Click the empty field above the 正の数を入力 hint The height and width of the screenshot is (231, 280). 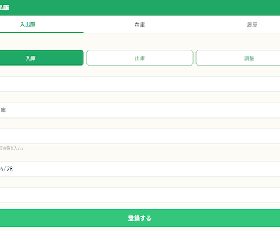pos(140,136)
